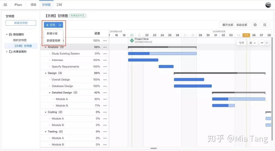The height and width of the screenshot is (151, 275).
Task: Click the user avatar in top-right corner
Action: point(268,5)
